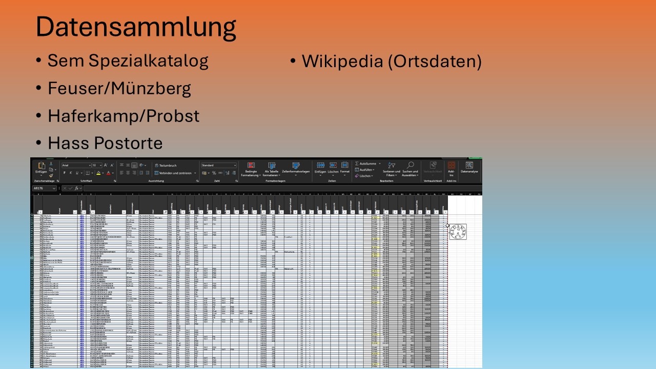The width and height of the screenshot is (656, 369).
Task: Open the Standard number format dropdown
Action: tap(235, 166)
